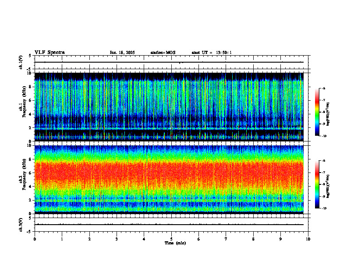Click the ch.2 spectrogram color scale bar
Image resolution: width=347 pixels, height=268 pixels.
[317, 184]
